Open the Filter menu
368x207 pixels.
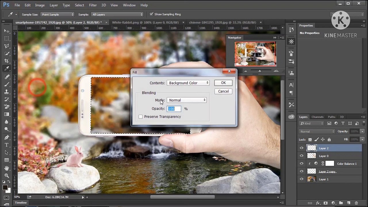(x=93, y=5)
